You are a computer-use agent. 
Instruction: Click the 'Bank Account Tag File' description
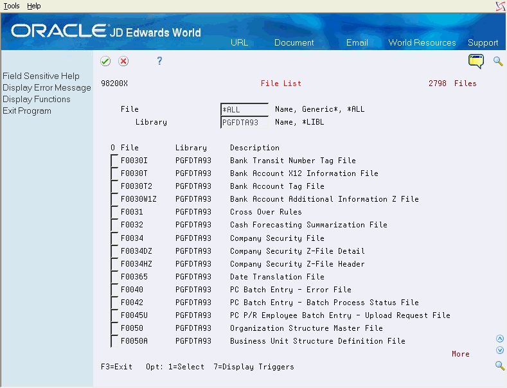point(277,186)
